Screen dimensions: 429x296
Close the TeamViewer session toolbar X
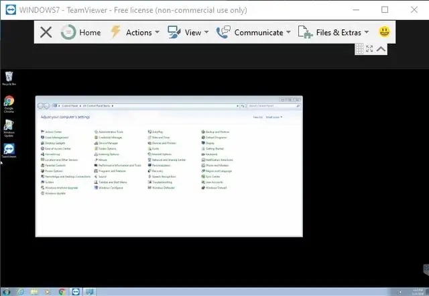pyautogui.click(x=46, y=32)
